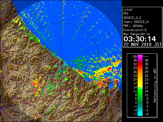The image size is (163, 122).
Task: Select the 'SEAICE_A_Z' product name text
Action: point(132,18)
